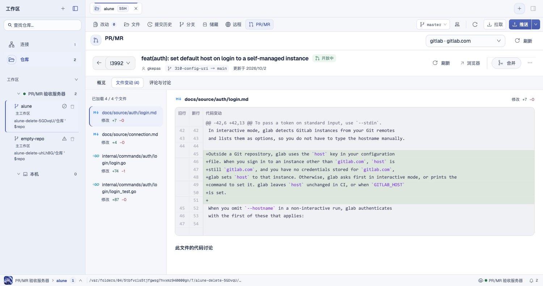Click the plus icon beside 工作区 header
Screen dimensions: 543x286
tap(63, 8)
